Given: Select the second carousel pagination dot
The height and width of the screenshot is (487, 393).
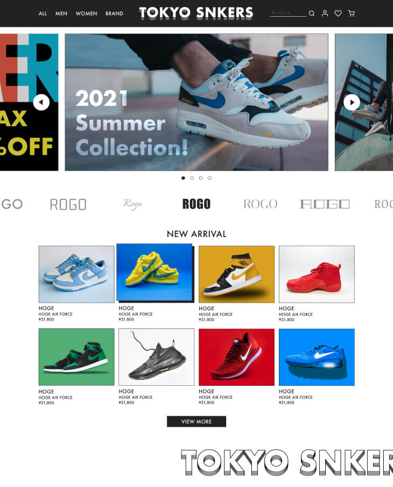Looking at the screenshot, I should click(192, 178).
